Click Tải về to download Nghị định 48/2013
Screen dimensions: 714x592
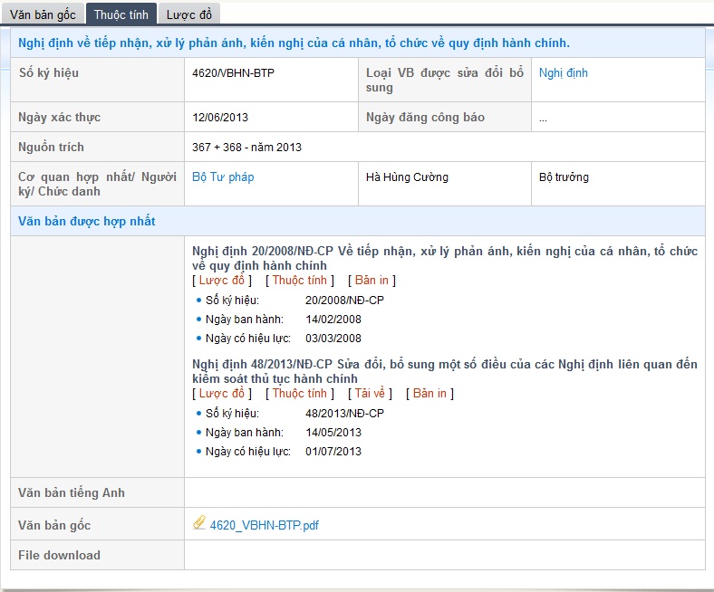coord(370,394)
